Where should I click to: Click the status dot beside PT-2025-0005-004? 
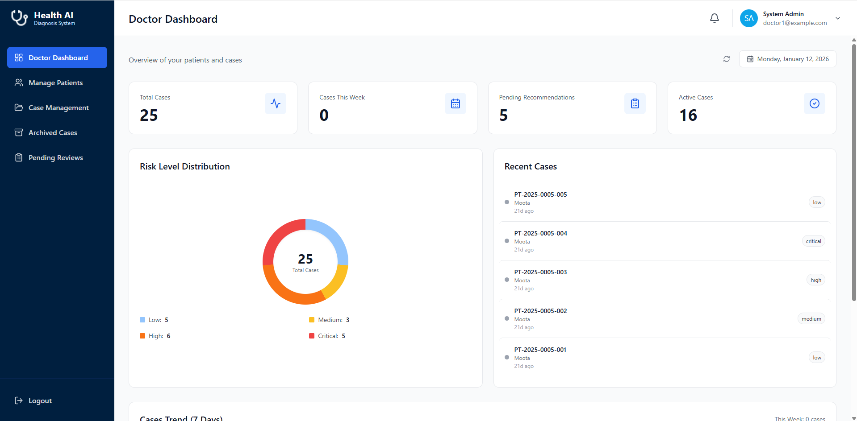507,241
